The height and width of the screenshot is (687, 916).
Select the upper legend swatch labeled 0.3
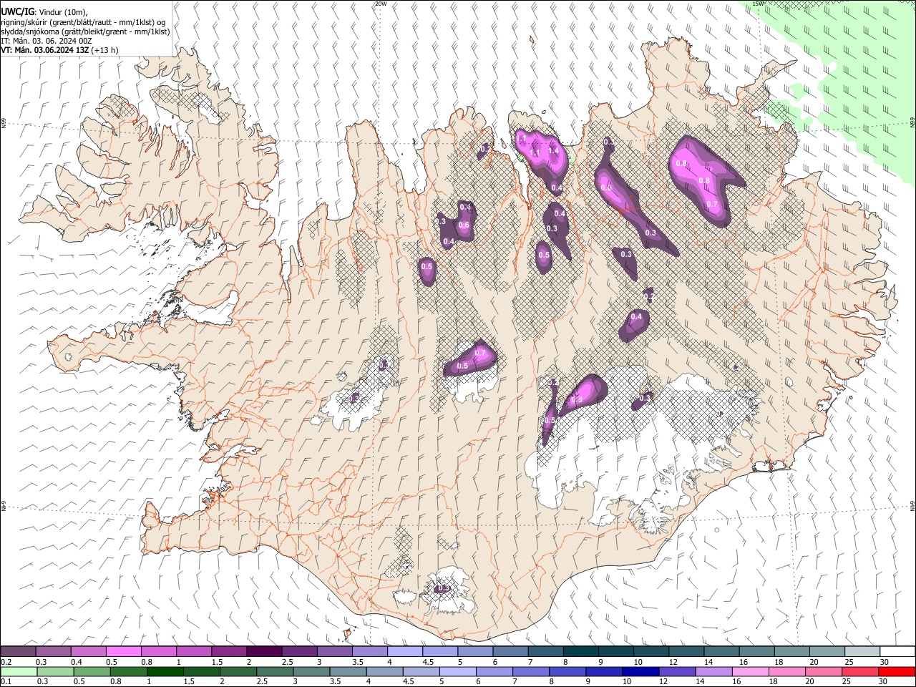pos(54,651)
